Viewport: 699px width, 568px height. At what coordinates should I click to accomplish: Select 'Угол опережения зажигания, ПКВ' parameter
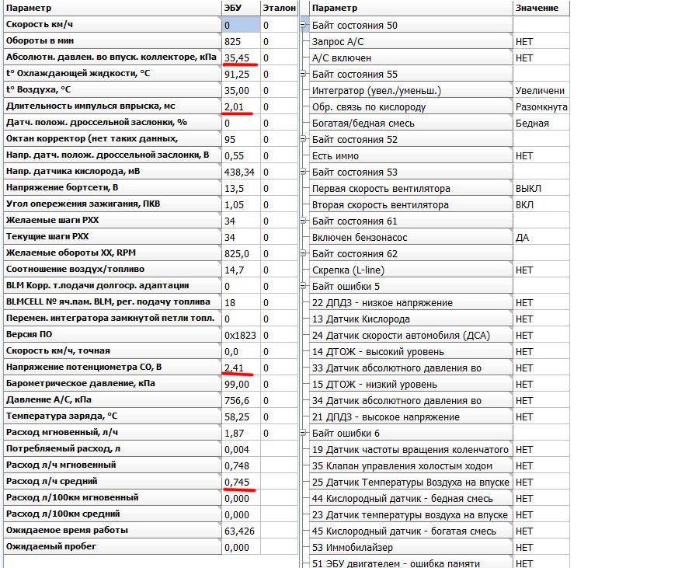113,204
